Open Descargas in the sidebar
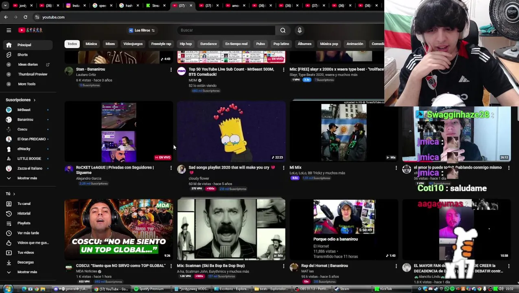The image size is (519, 293). [x=28, y=262]
